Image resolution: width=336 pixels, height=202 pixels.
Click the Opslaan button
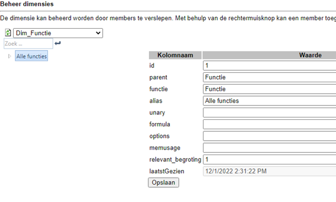[163, 183]
